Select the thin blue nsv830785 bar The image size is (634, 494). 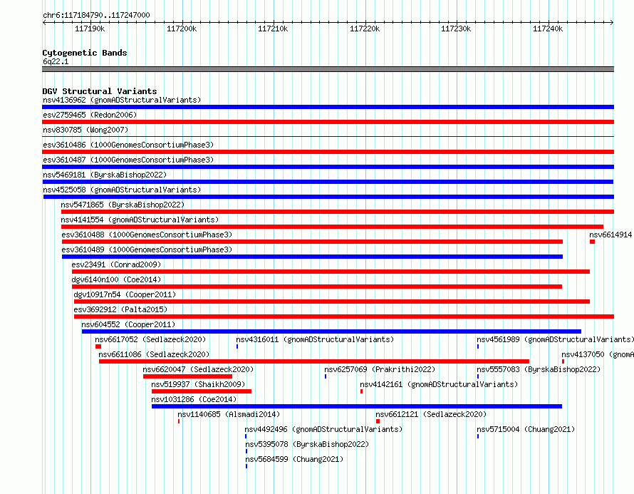(328, 137)
